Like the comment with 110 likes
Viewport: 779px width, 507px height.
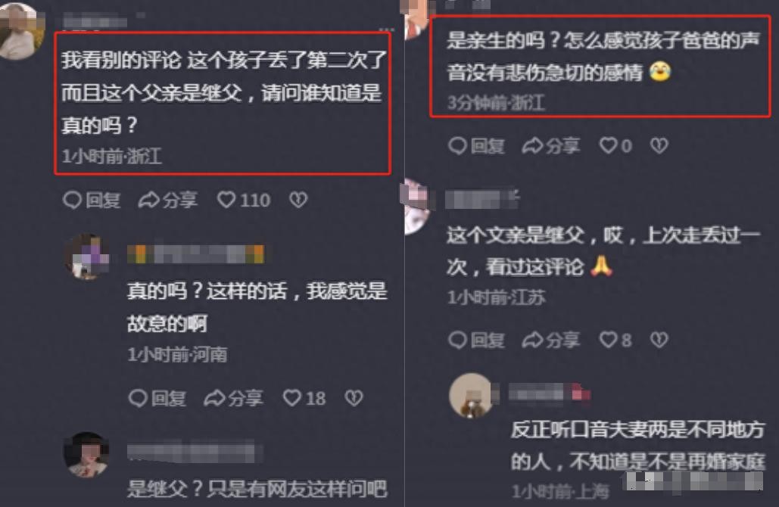tap(244, 200)
